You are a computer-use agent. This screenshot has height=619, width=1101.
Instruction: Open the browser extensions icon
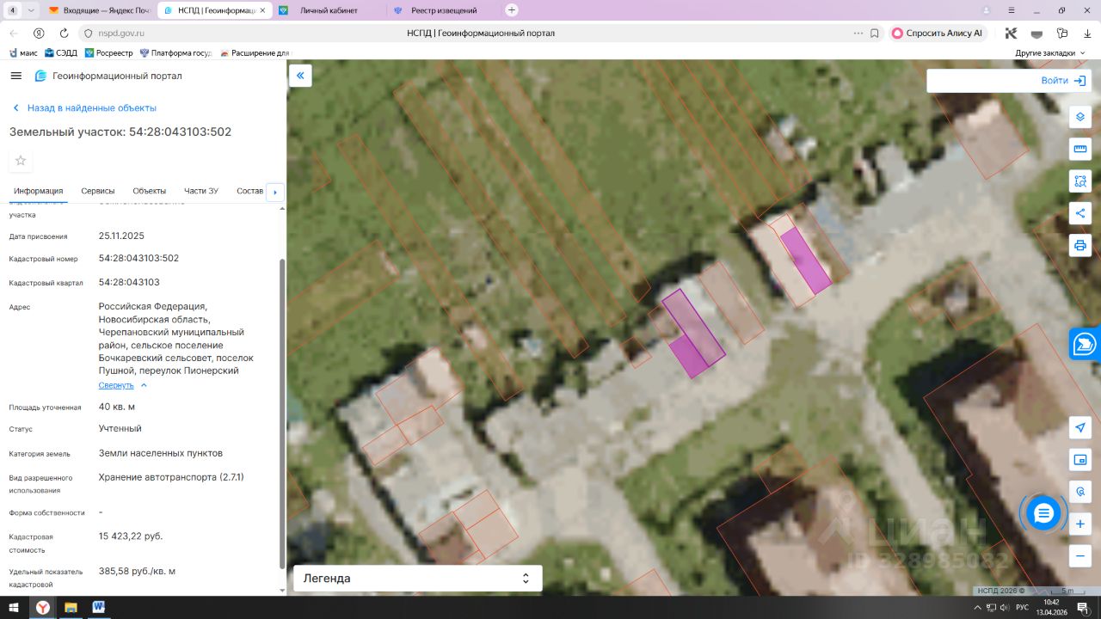(1062, 34)
